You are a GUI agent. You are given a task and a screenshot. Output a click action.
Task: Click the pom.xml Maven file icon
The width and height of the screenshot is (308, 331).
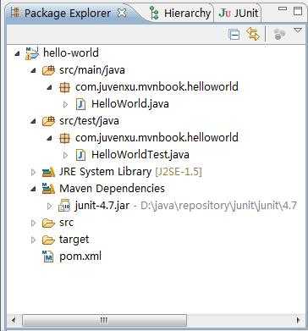[x=47, y=257]
